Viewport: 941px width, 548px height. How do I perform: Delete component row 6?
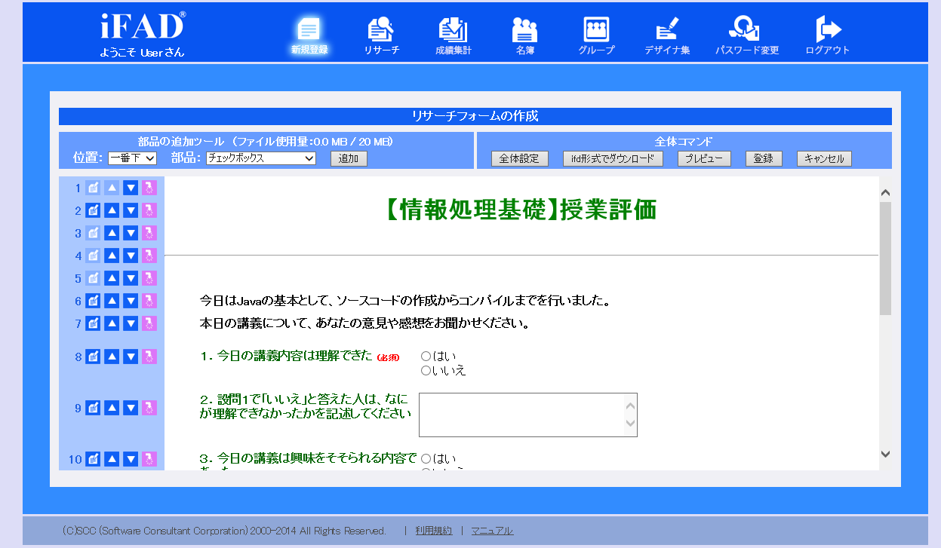149,301
